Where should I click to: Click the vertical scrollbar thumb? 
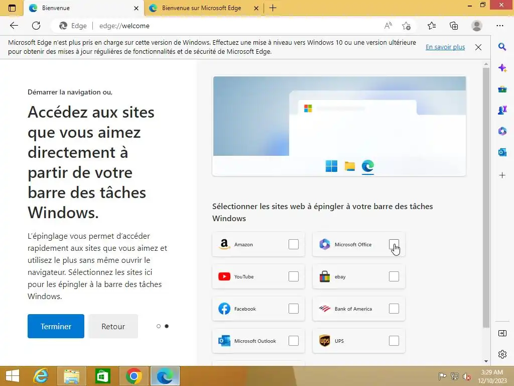click(486, 198)
